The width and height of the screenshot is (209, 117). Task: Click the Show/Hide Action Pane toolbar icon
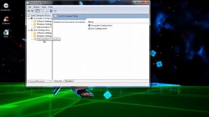(x=55, y=11)
